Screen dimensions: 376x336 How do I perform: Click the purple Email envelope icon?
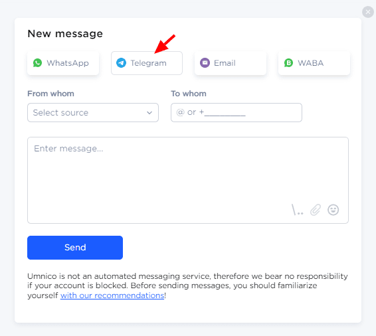click(205, 63)
